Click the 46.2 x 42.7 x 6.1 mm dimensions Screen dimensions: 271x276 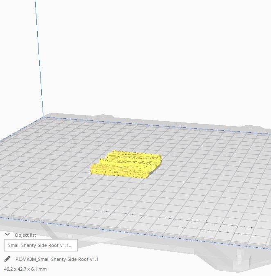(x=25, y=269)
